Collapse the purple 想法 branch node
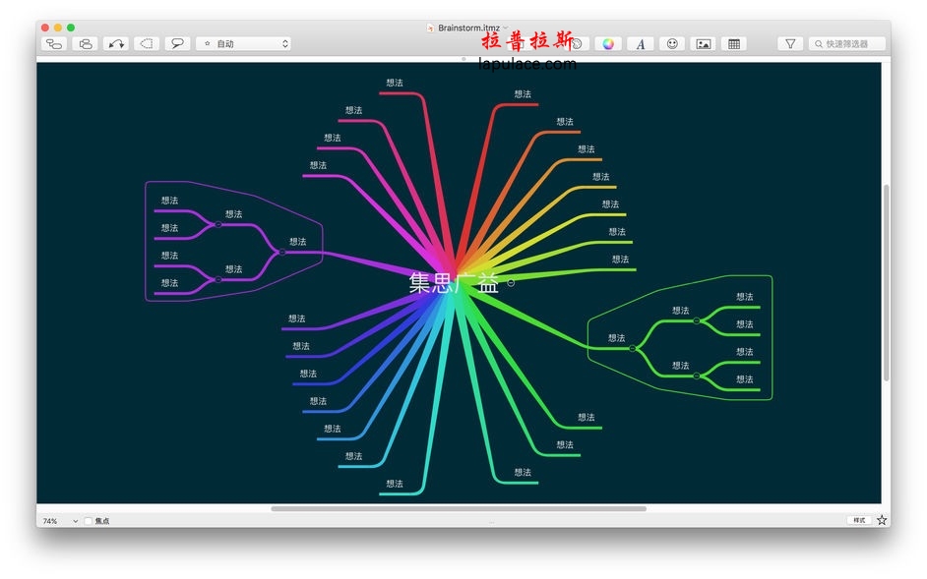Viewport: 927px width, 579px height. coord(282,253)
